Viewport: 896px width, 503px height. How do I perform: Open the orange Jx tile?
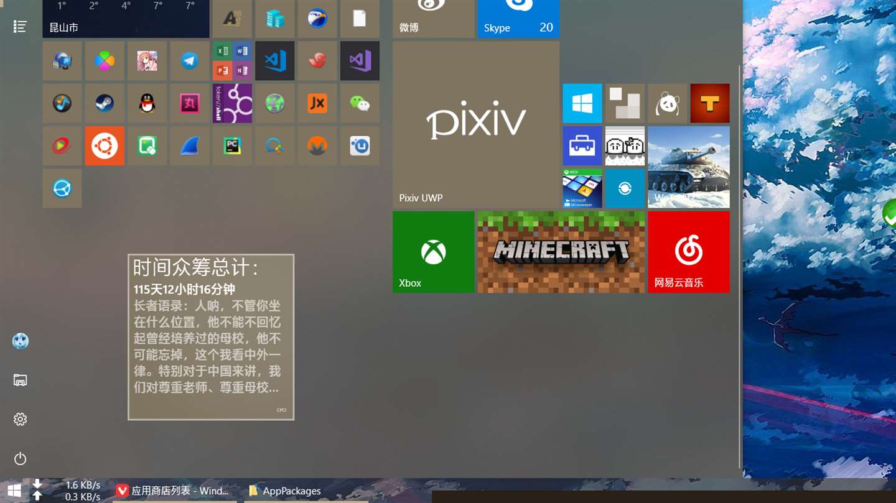tap(317, 103)
